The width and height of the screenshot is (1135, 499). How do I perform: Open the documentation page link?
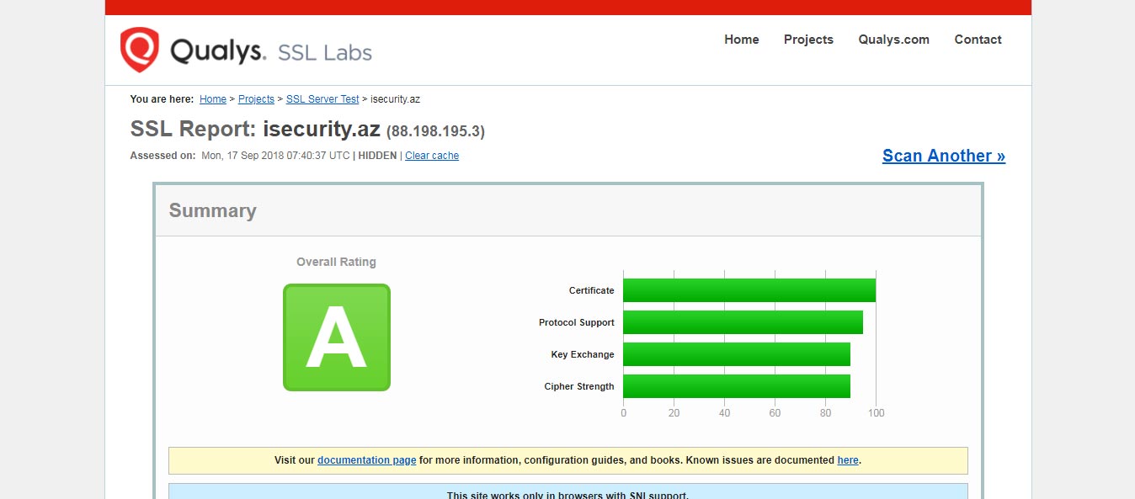366,460
